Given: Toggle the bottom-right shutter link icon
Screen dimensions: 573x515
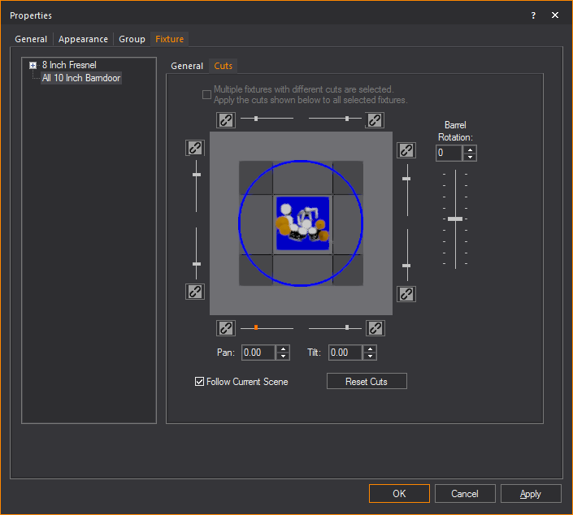Looking at the screenshot, I should (375, 328).
